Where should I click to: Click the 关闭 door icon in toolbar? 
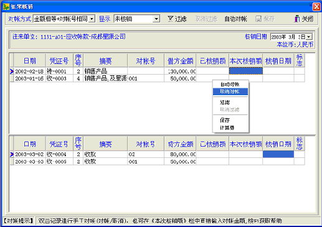click(x=297, y=19)
